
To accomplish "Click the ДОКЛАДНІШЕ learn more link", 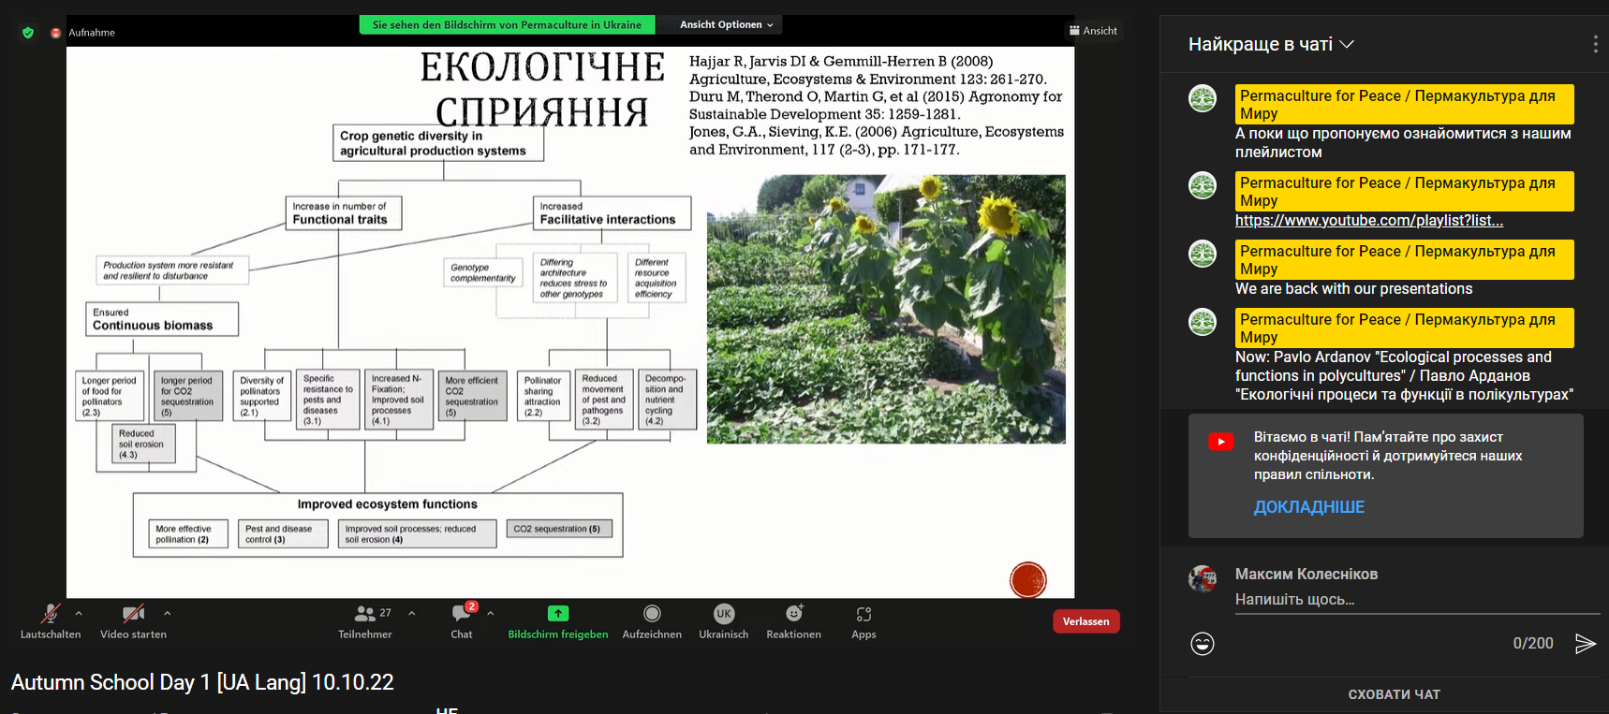I will tap(1309, 507).
